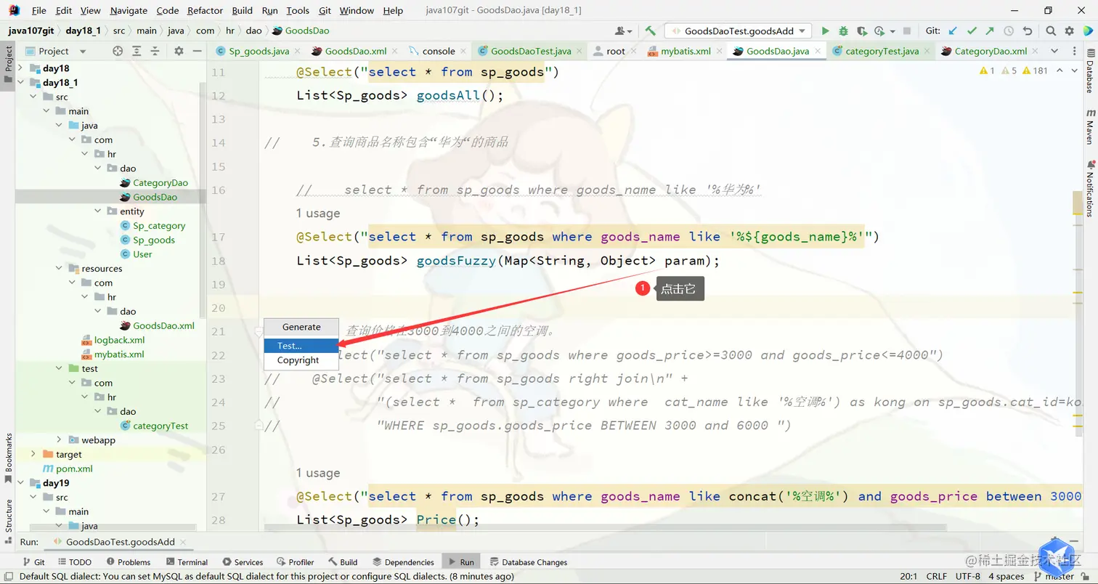Update project with blue Git arrow
Screen dimensions: 1098x584
953,31
